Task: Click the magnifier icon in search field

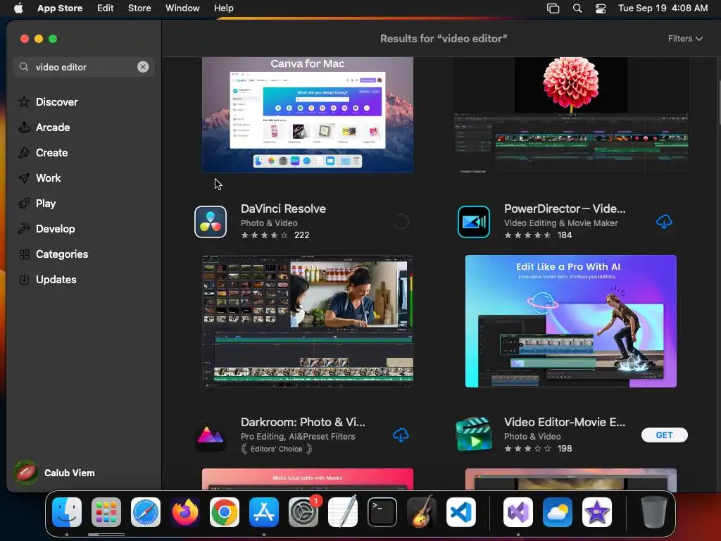Action: pos(24,67)
